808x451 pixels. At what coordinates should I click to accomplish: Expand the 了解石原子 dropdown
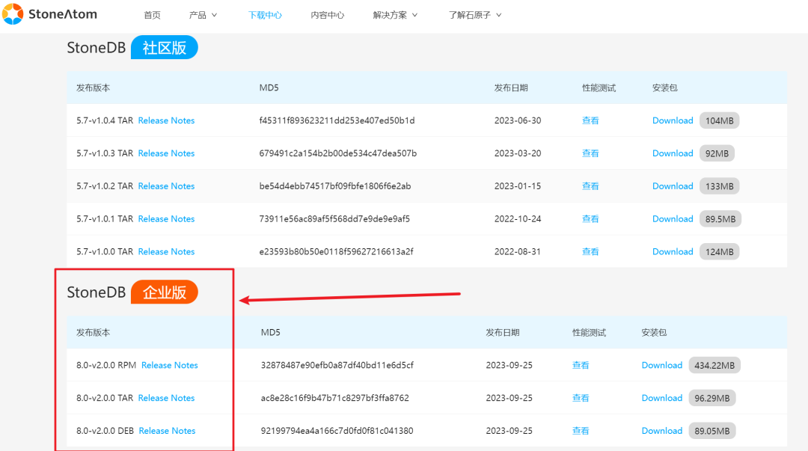[474, 15]
